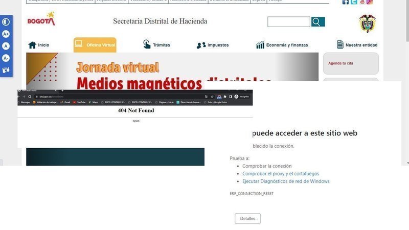Screen dimensions: 409x230
Task: Click the search magnifier button
Action: pos(317,21)
